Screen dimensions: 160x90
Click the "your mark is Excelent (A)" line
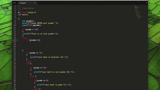point(49,57)
